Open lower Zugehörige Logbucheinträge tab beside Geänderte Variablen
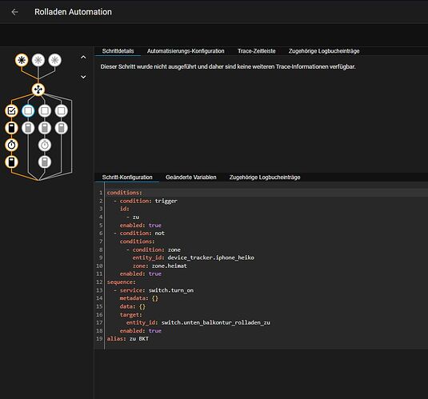This screenshot has width=428, height=399. [265, 178]
